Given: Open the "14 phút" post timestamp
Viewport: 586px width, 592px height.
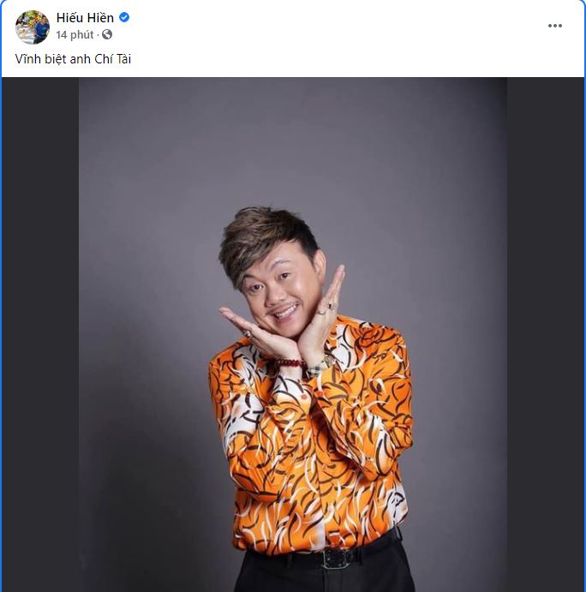Looking at the screenshot, I should [x=75, y=35].
